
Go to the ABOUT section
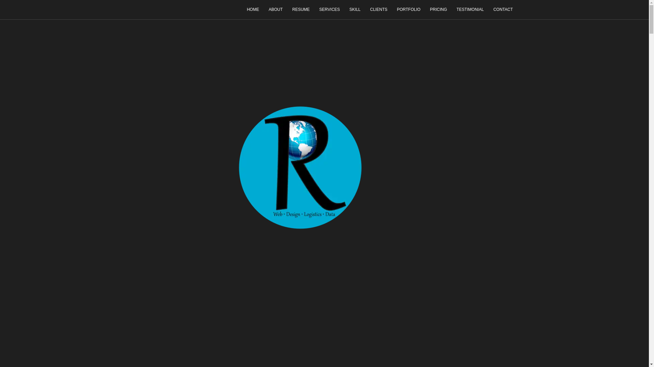[276, 10]
